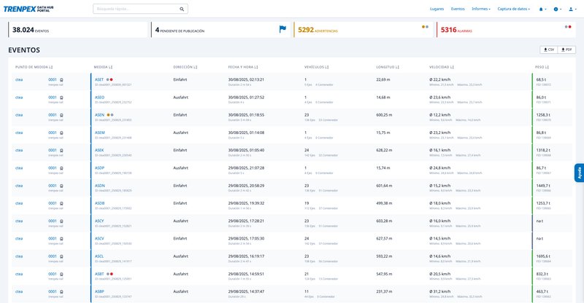Click length value 600,25 m
The width and height of the screenshot is (584, 303).
384,115
